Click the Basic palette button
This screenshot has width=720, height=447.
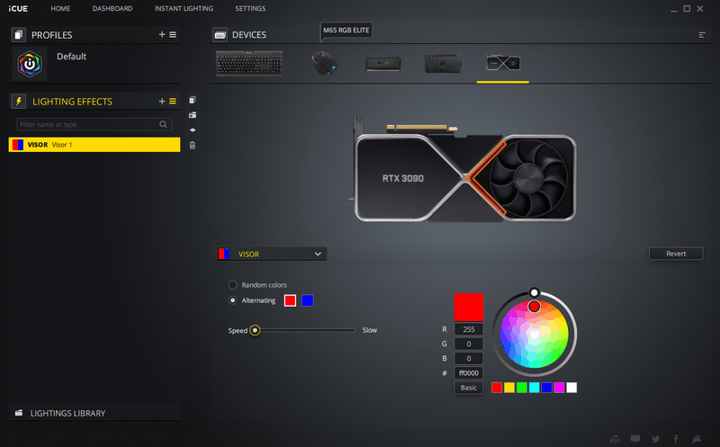[x=468, y=388]
